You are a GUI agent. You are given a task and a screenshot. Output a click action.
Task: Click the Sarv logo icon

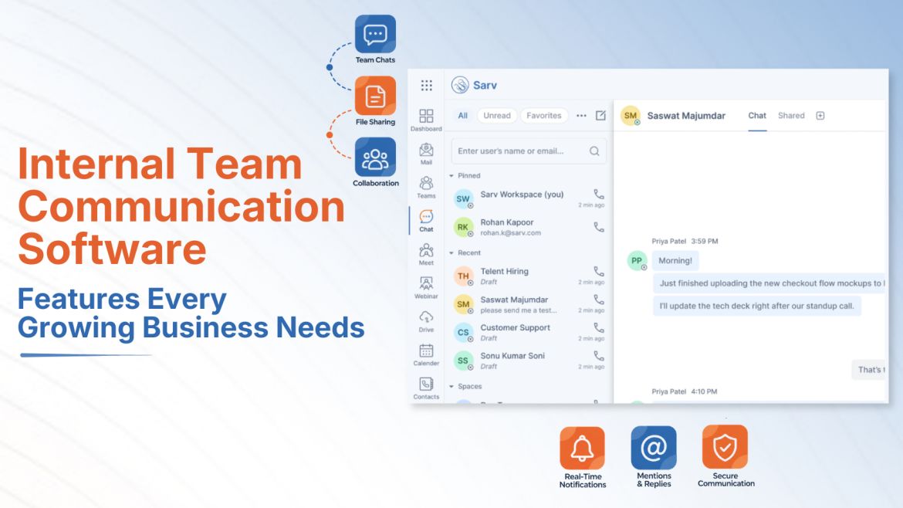(459, 85)
